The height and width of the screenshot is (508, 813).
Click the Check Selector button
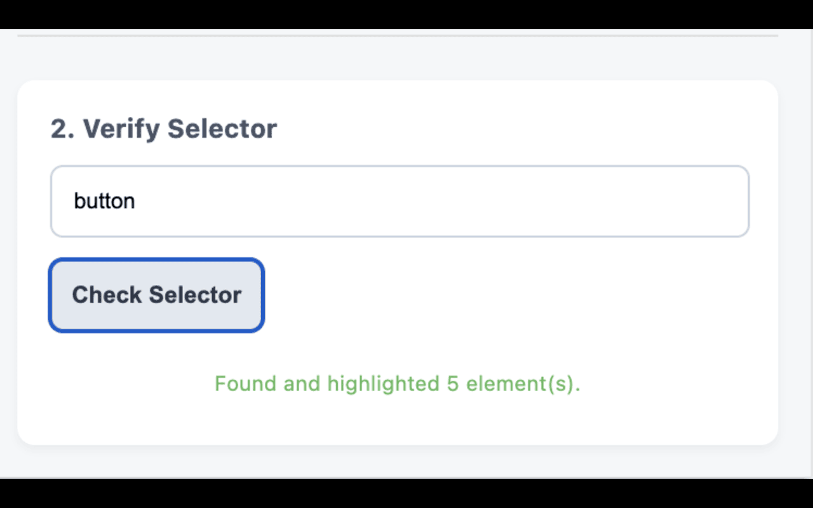(156, 295)
